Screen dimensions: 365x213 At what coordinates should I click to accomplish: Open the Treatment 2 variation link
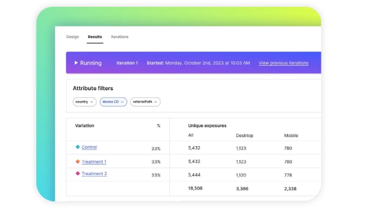[94, 174]
